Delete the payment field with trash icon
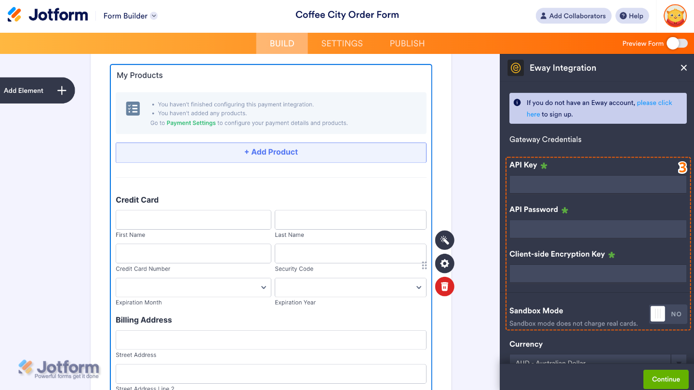 click(444, 286)
